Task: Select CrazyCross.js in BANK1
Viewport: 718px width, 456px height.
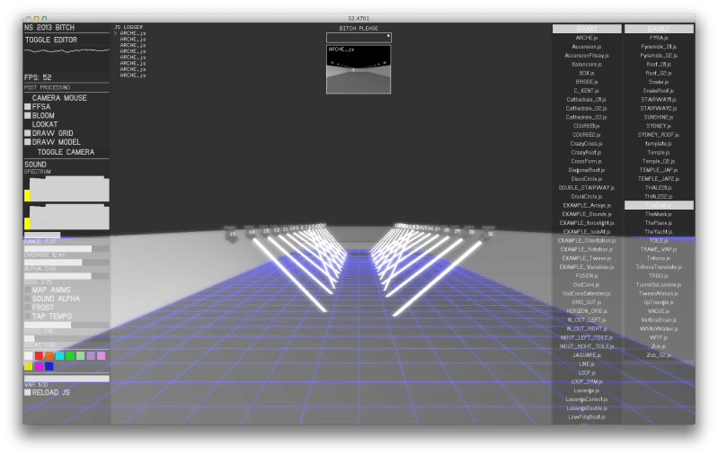Action: click(x=587, y=144)
